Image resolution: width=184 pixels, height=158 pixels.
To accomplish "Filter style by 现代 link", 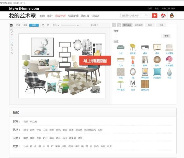I will 26,130.
